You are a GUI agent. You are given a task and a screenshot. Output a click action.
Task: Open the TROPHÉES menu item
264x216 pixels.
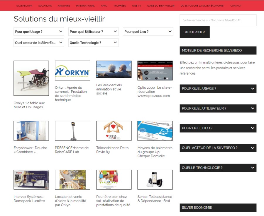click(x=120, y=6)
